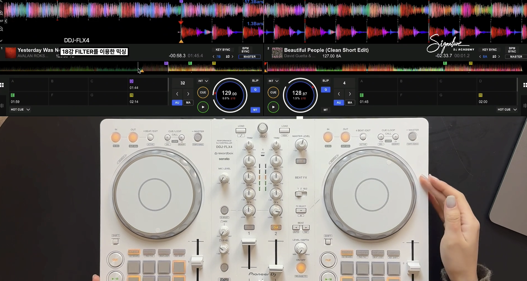The image size is (527, 281).
Task: Enable KEY SYNC on deck 1
Action: tap(223, 50)
